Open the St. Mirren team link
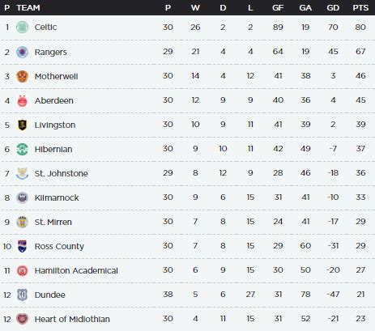 point(53,222)
